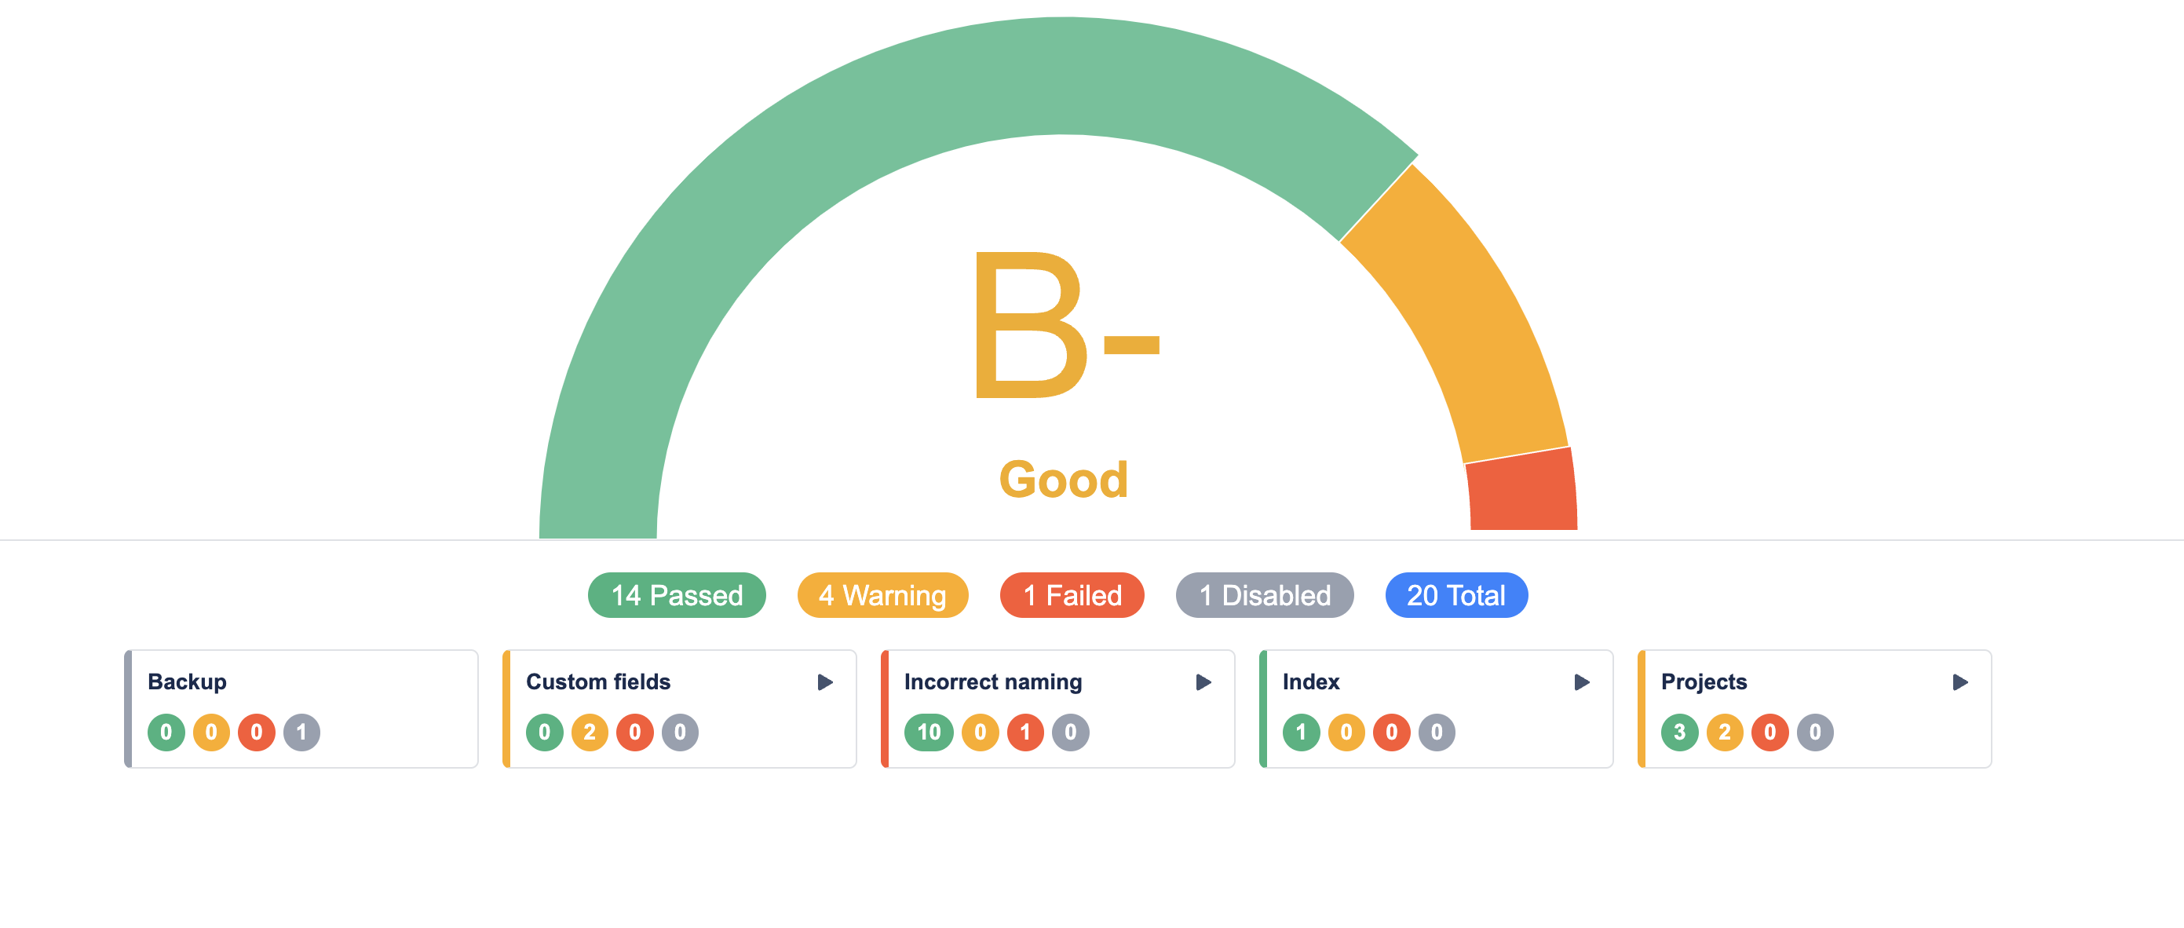Click the 14 Passed badge
The height and width of the screenshot is (928, 2184).
pos(676,595)
